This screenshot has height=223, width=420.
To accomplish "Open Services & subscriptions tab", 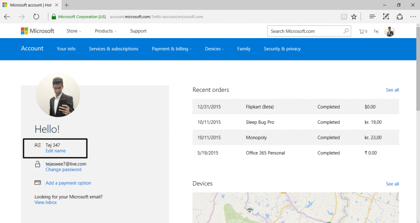I will pos(114,49).
